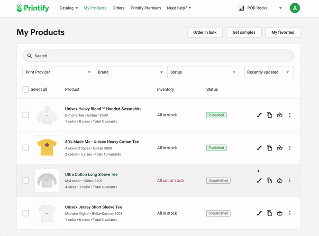Edit the Unisex Jersey Short Sleeve Tee
This screenshot has width=319, height=236.
coord(259,213)
